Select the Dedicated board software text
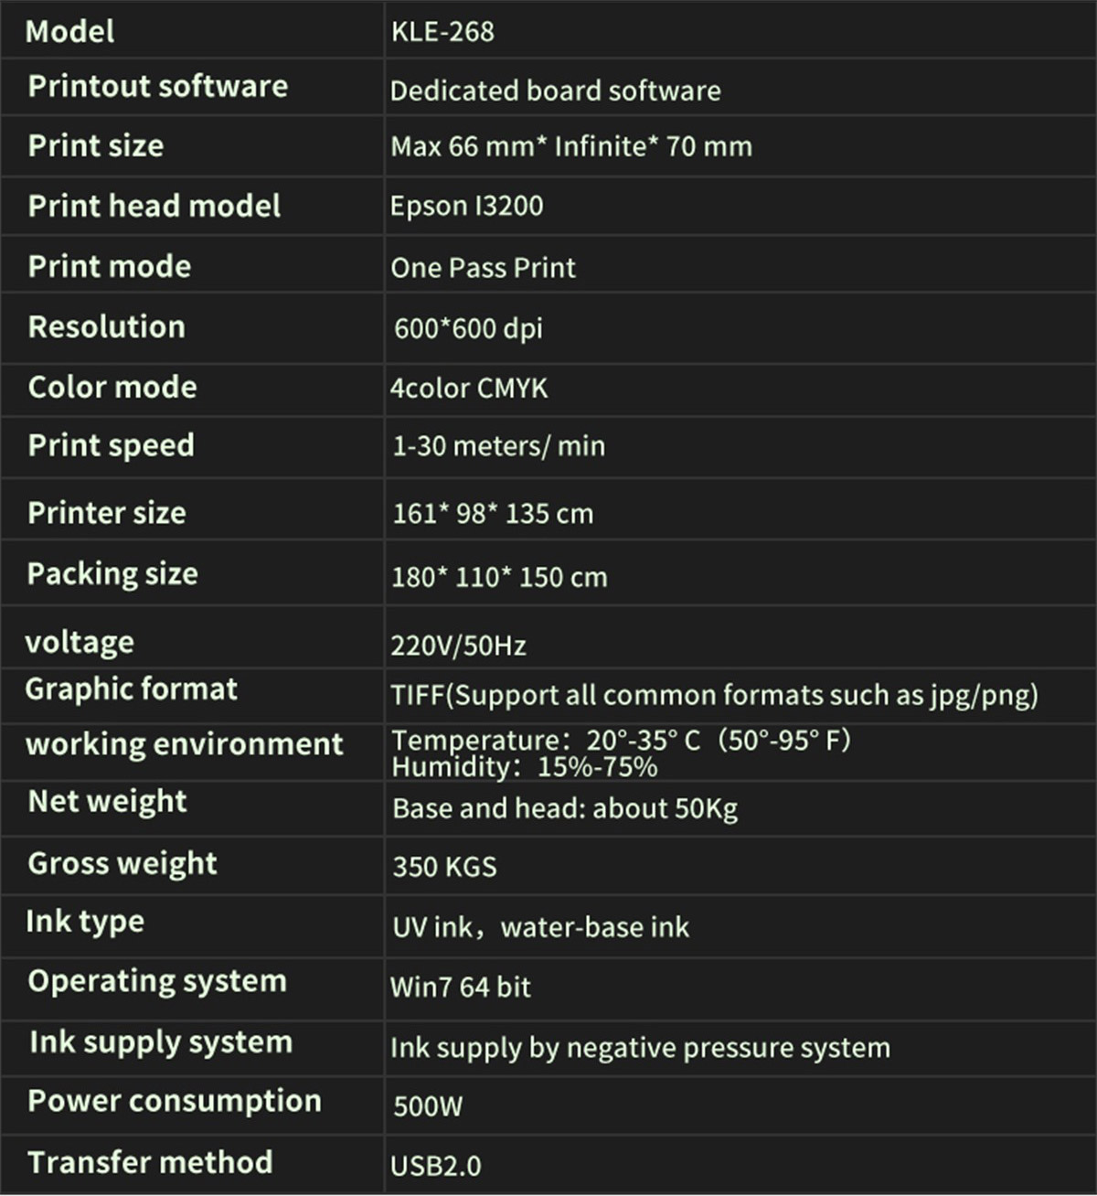This screenshot has height=1196, width=1097. (x=555, y=91)
